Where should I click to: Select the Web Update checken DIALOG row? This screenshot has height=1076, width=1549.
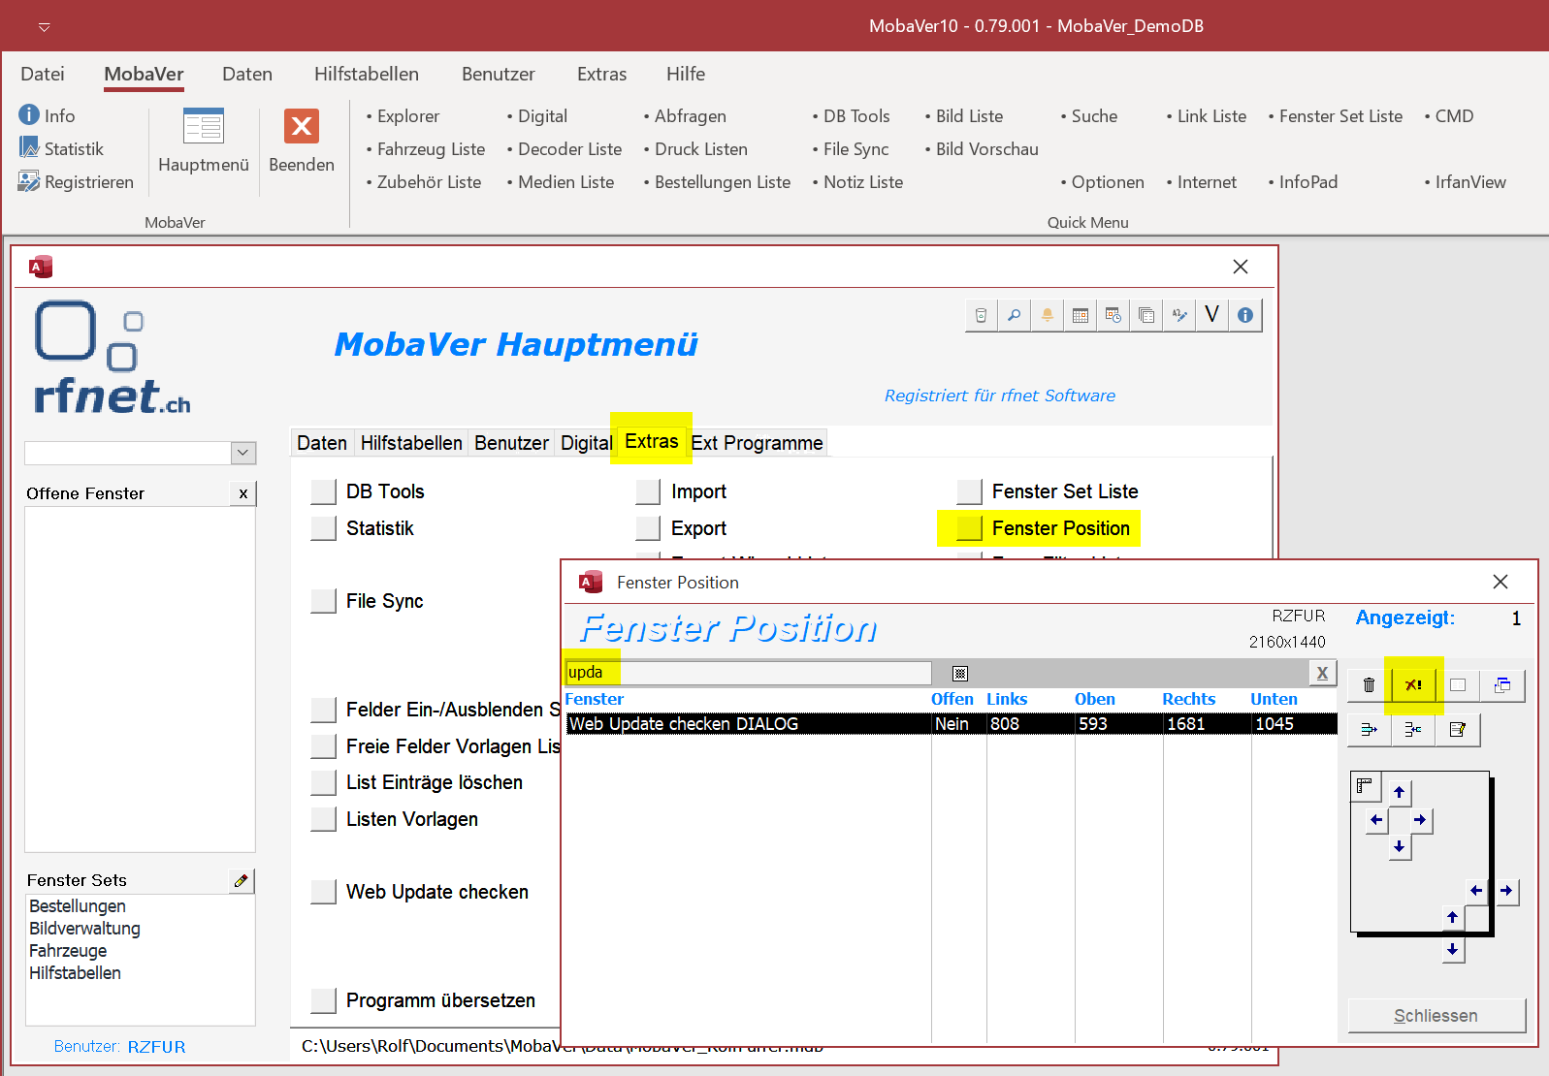pos(951,723)
